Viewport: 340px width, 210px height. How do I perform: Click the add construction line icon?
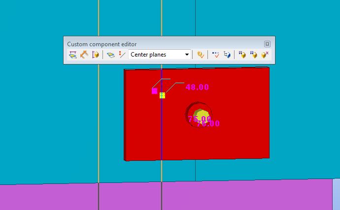122,55
